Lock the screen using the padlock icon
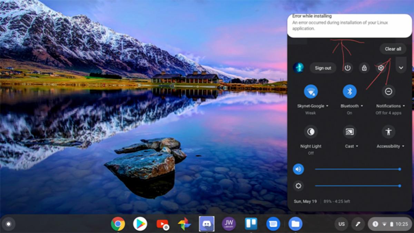The image size is (414, 233). 364,68
